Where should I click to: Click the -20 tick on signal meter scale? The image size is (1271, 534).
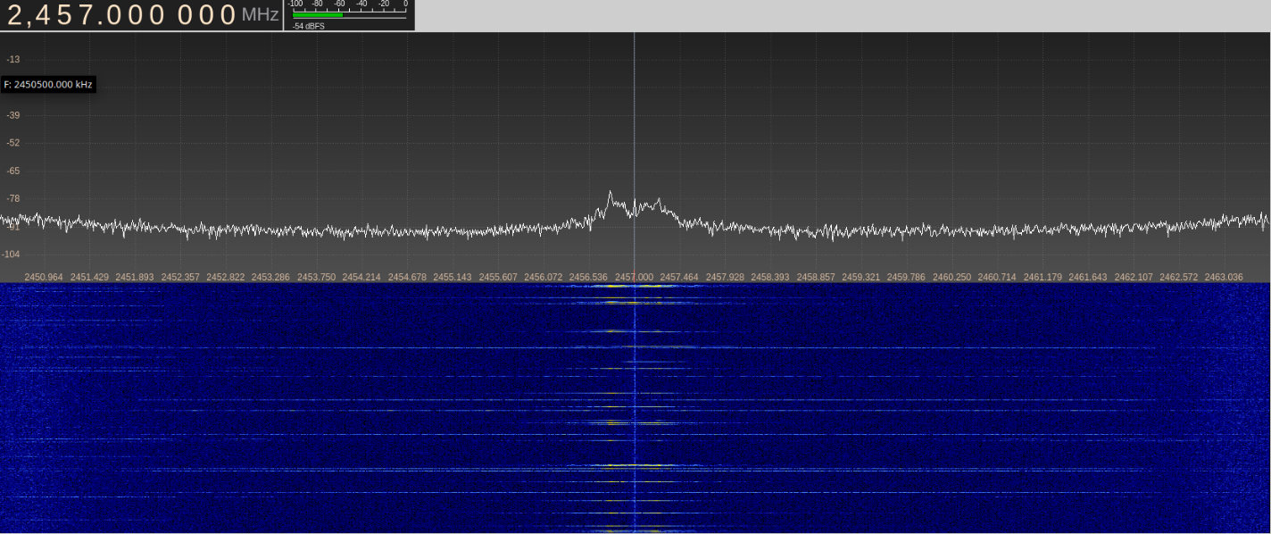point(384,4)
